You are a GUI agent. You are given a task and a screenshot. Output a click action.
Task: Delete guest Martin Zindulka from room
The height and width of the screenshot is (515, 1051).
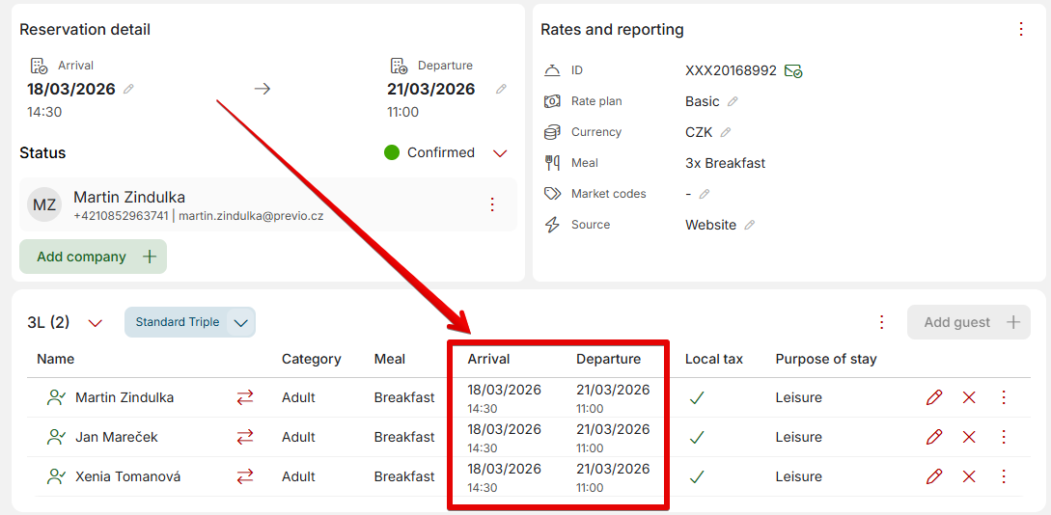coord(969,397)
